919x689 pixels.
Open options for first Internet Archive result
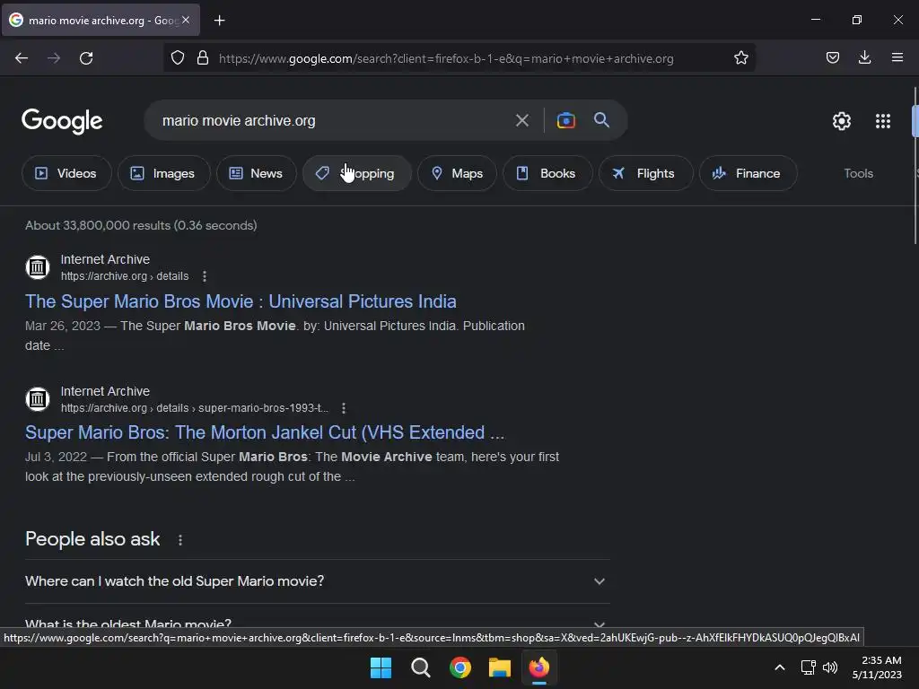(x=204, y=276)
